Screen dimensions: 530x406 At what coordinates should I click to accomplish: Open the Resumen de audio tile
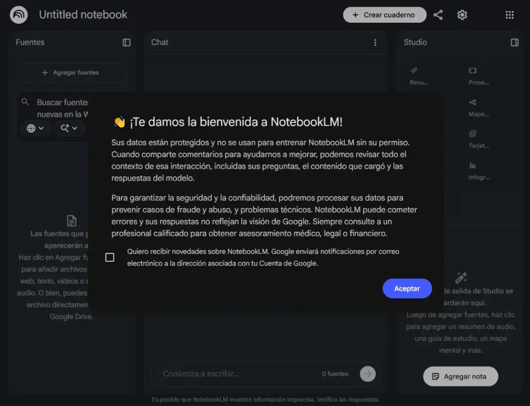point(419,76)
